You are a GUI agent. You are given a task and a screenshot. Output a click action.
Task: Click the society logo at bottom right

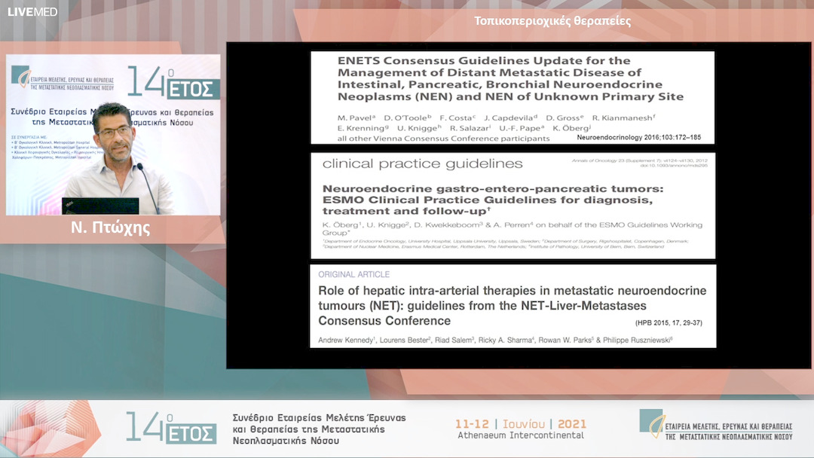pos(716,426)
